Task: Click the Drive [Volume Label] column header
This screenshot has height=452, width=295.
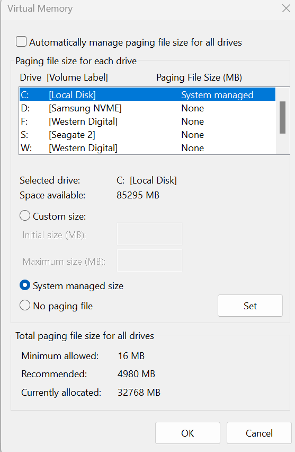Action: (64, 77)
